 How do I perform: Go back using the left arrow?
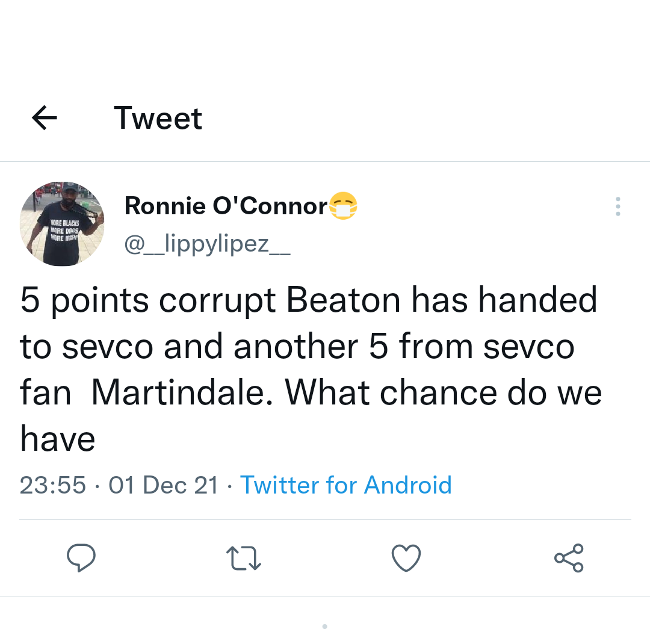click(45, 118)
